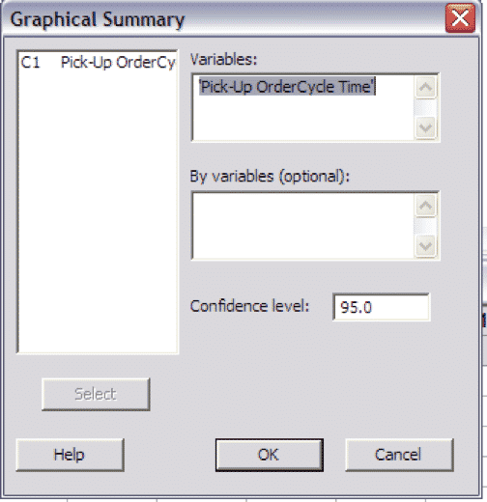Click the Confidence level label
The height and width of the screenshot is (502, 487).
tap(249, 306)
